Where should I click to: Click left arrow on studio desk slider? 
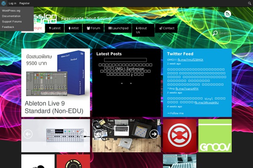(99, 134)
